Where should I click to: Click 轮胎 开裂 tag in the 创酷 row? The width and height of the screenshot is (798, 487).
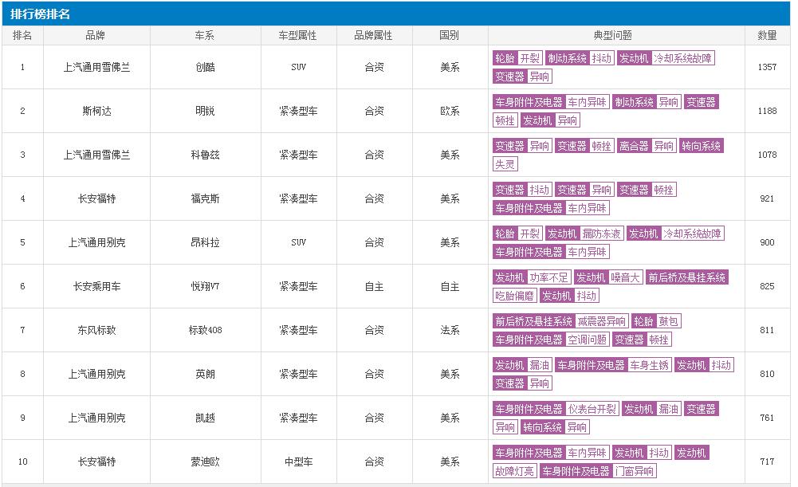[517, 58]
